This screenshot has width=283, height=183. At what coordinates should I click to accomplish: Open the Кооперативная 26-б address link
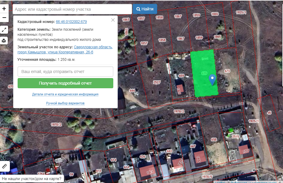coord(65,49)
